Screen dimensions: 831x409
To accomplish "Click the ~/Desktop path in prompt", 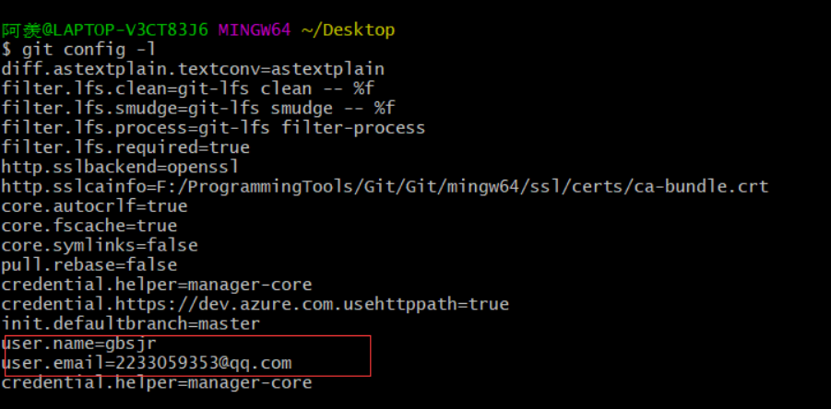I will 349,30.
